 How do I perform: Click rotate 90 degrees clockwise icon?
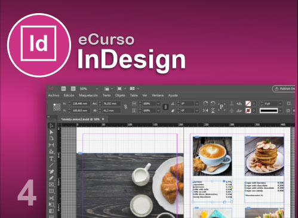[x=205, y=104]
